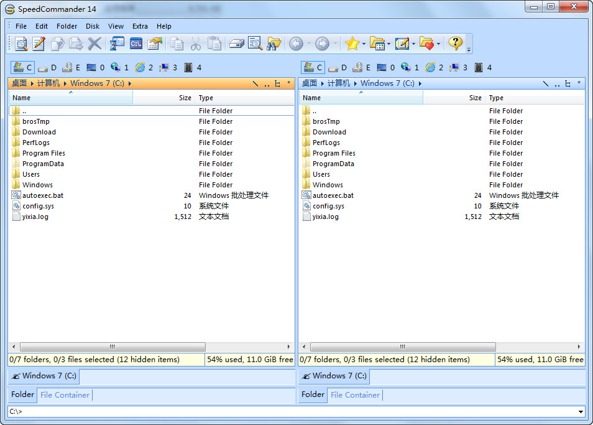This screenshot has width=593, height=425.
Task: Click root backslash button in left pane
Action: coord(255,83)
